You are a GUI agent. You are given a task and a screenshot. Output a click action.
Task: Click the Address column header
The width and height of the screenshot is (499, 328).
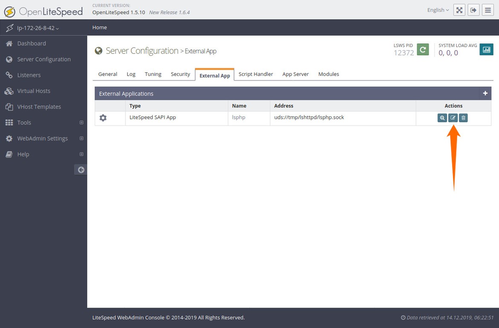coord(284,106)
